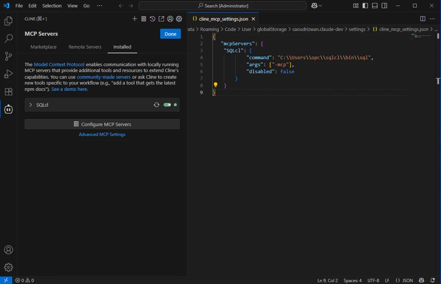Click the lightbulb code action icon

pyautogui.click(x=216, y=85)
